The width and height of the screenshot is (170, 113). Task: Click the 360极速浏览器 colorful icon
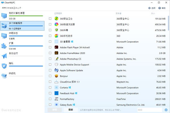tap(56, 24)
